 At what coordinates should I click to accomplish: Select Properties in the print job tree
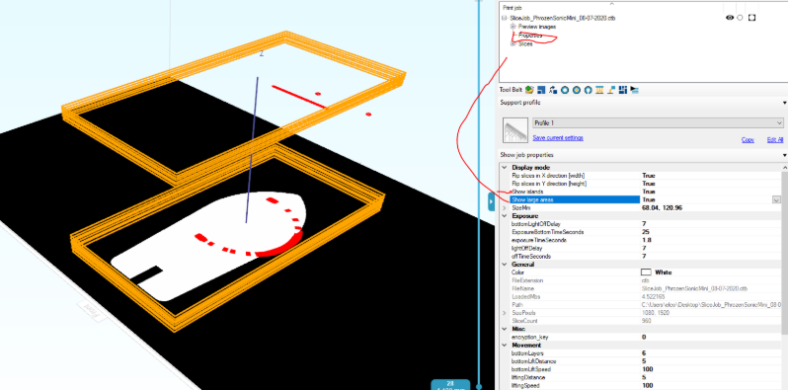point(530,36)
